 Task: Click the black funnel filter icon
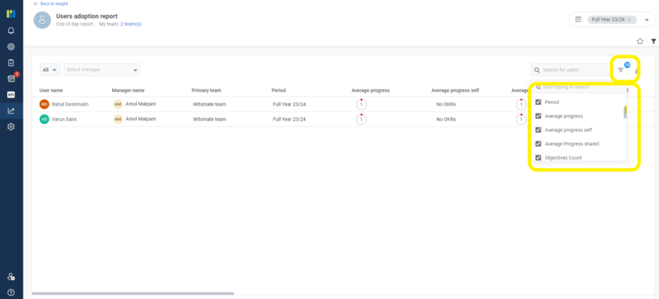(654, 41)
